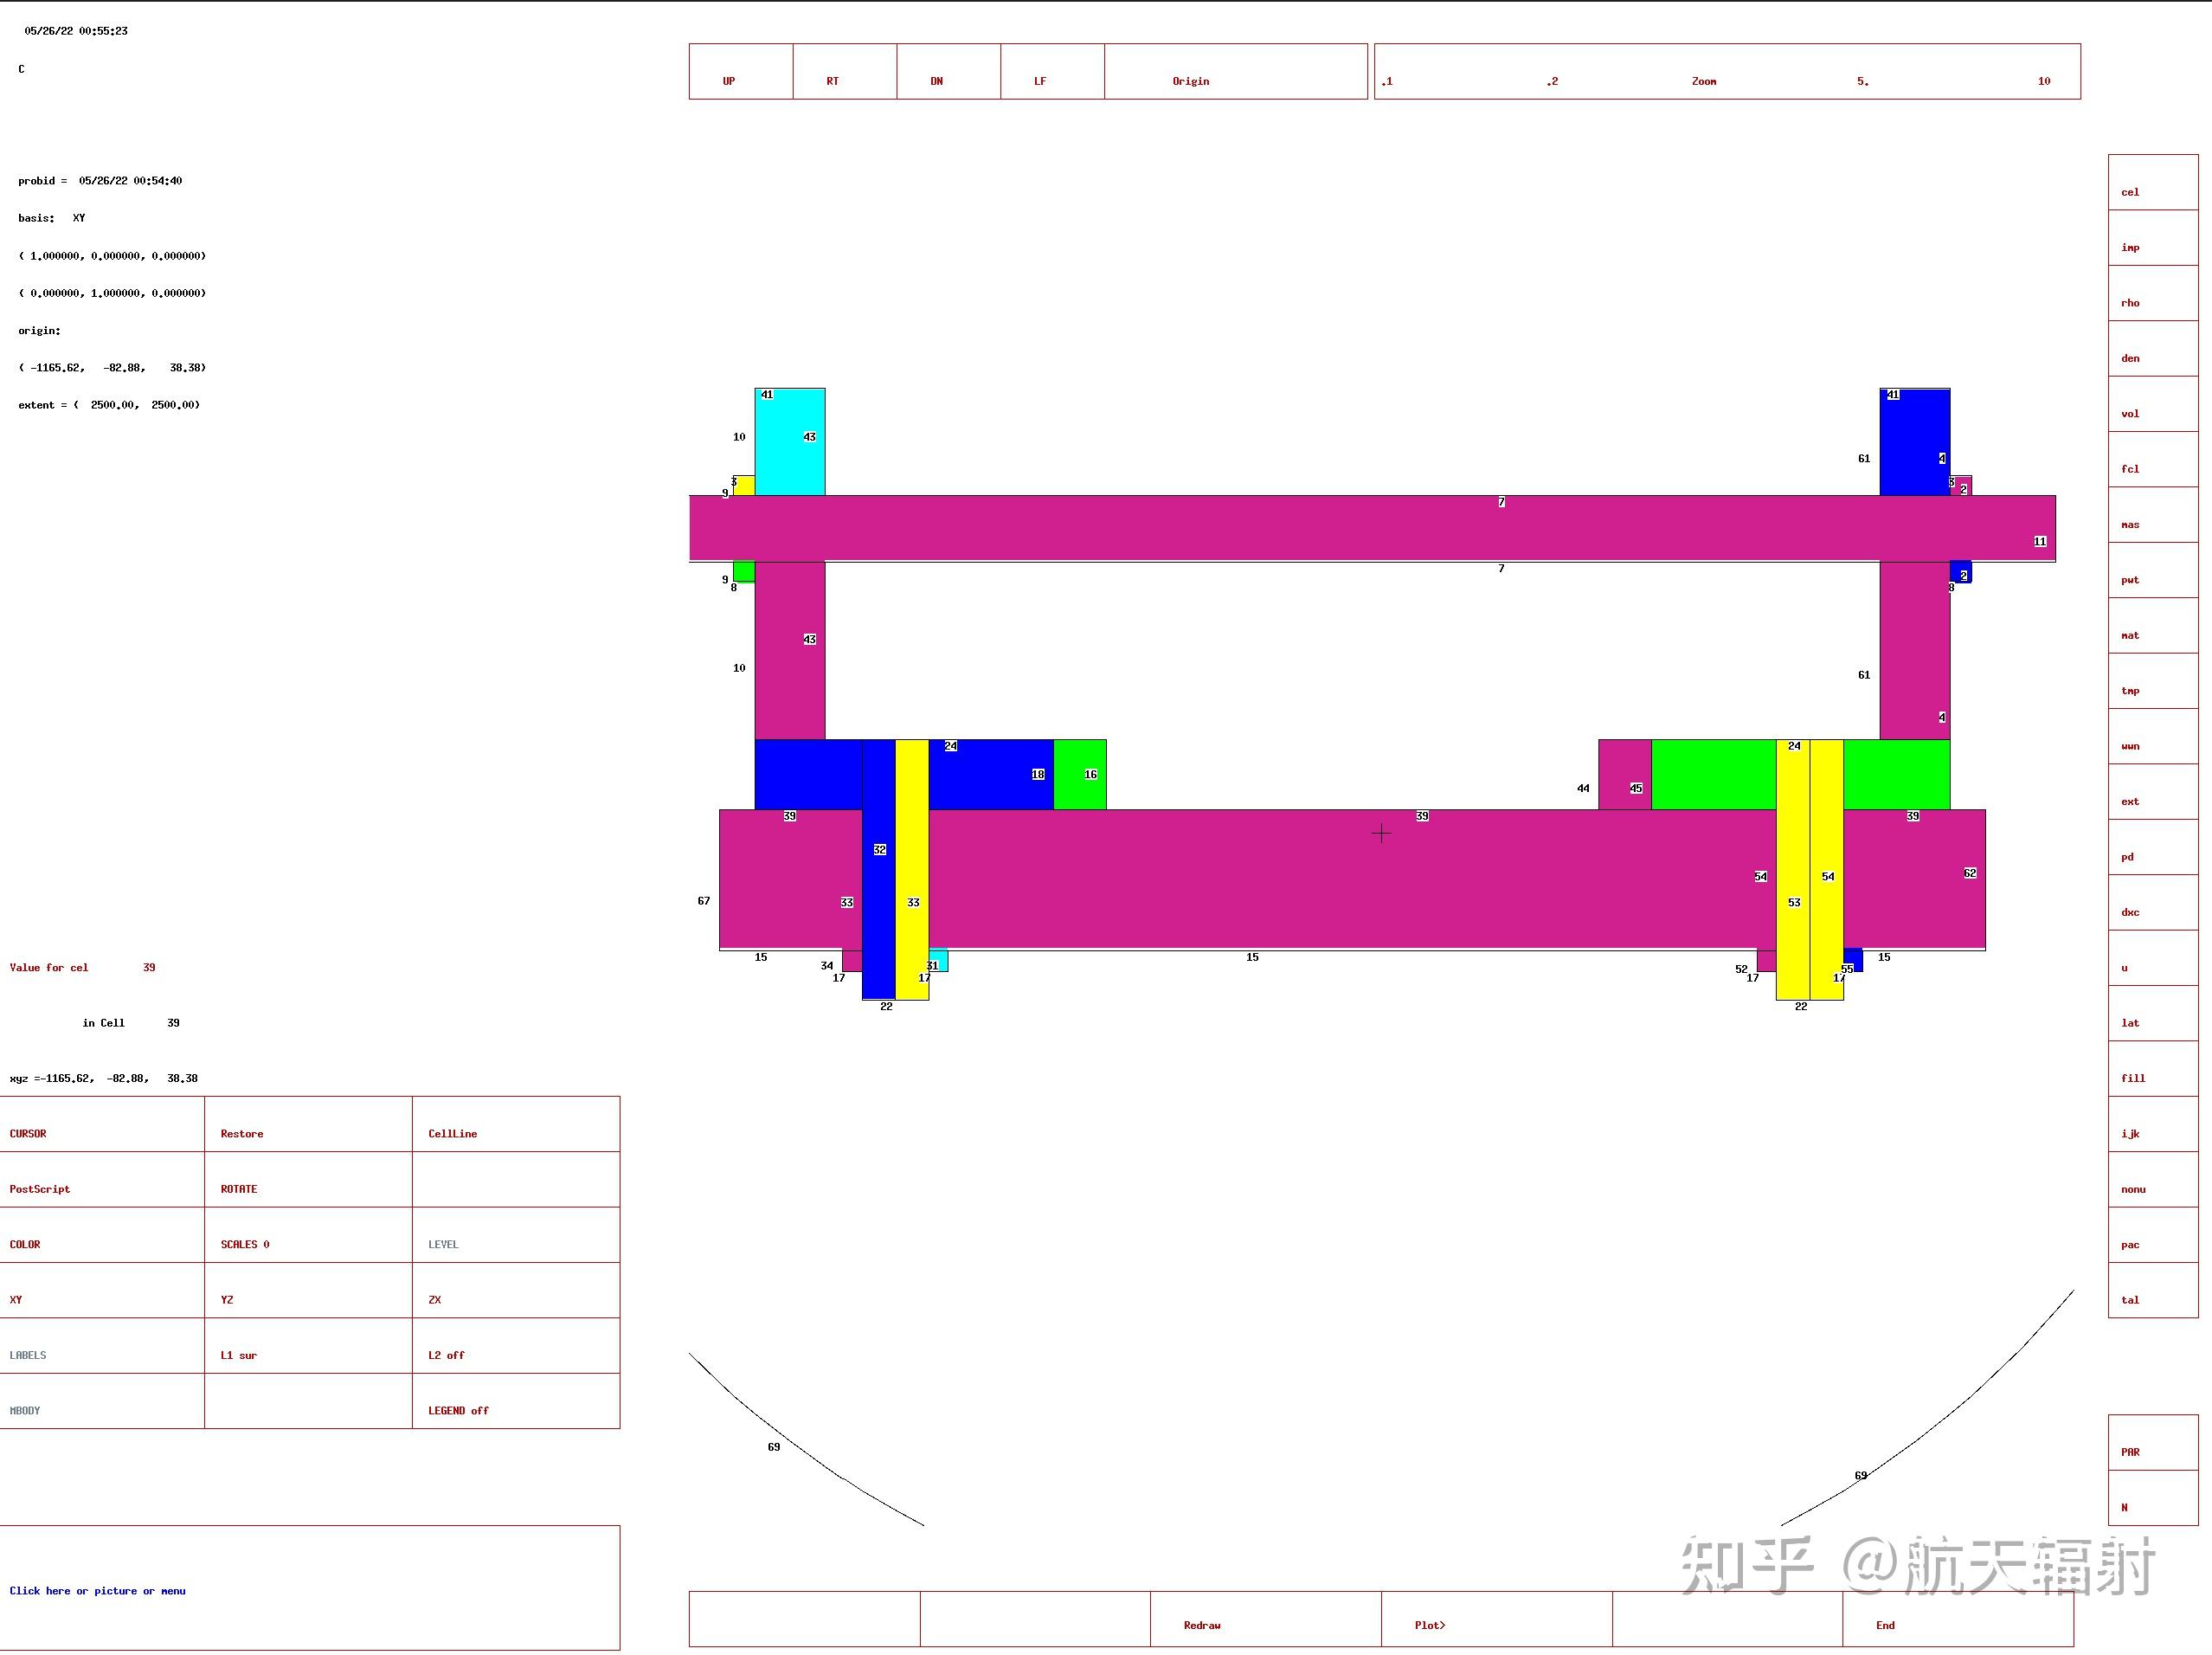Set the Zoom bar to factor 5.

click(1862, 81)
